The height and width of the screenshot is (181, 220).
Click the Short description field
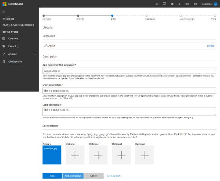pos(129,90)
